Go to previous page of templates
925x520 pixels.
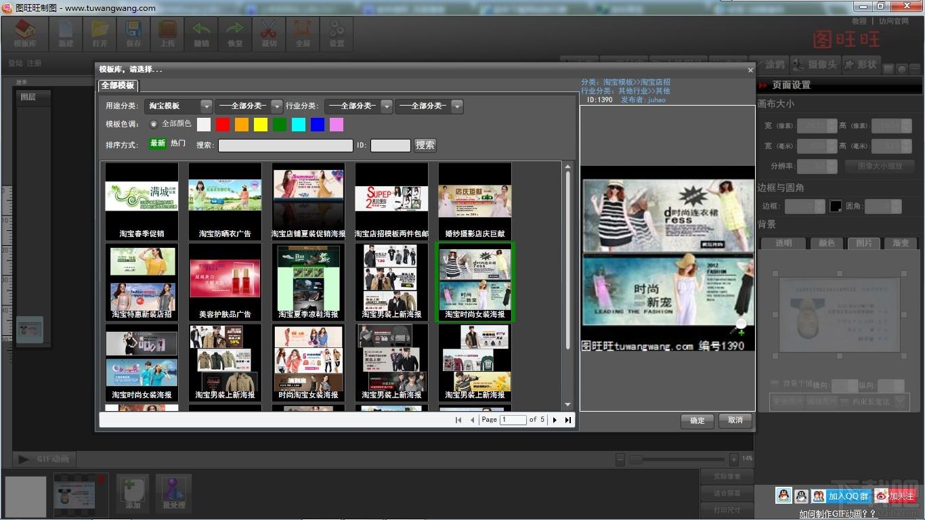pyautogui.click(x=473, y=420)
